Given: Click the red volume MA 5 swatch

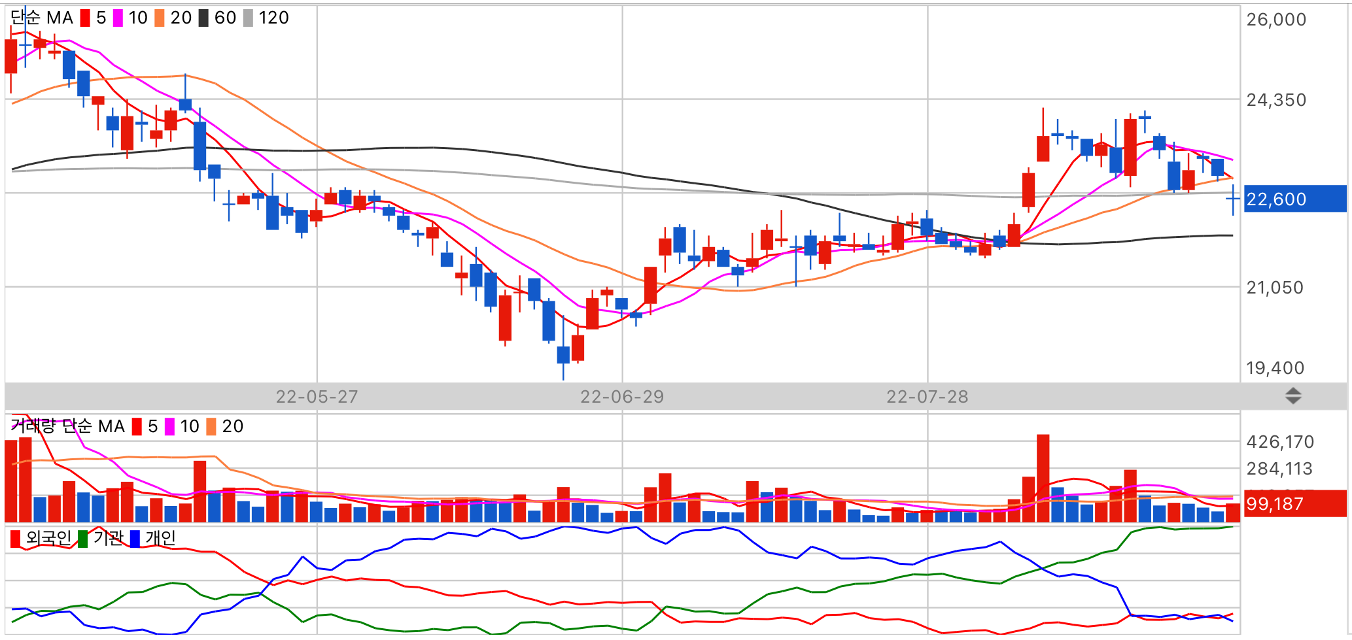Looking at the screenshot, I should [137, 426].
